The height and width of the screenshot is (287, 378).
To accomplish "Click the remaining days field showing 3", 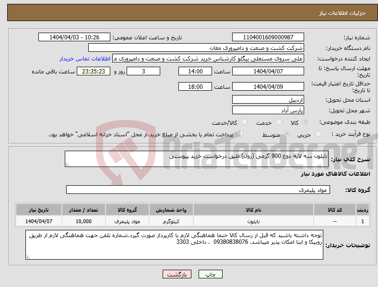I will point(143,71).
